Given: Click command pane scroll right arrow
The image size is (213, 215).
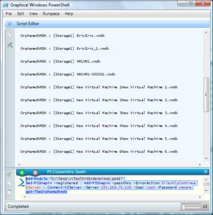Looking at the screenshot, I should click(200, 197).
